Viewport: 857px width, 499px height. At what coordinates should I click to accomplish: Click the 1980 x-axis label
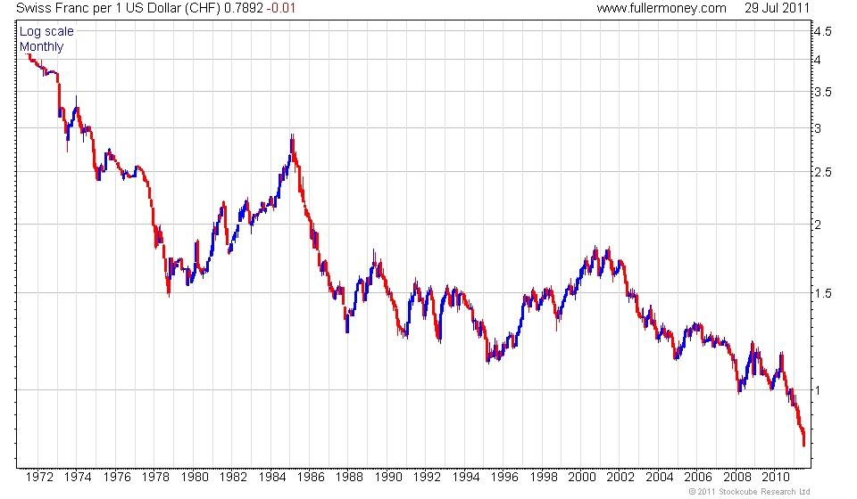tap(195, 477)
